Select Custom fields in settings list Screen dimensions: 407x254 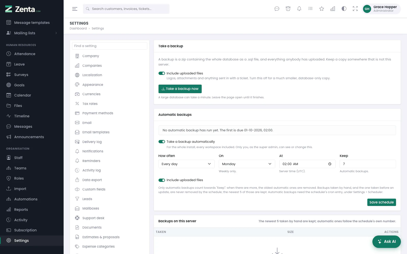(110, 189)
